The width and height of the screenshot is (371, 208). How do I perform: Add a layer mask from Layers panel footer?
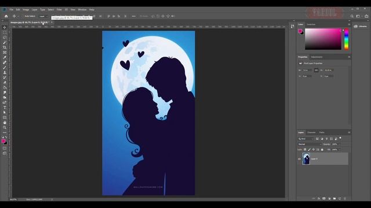coord(324,199)
